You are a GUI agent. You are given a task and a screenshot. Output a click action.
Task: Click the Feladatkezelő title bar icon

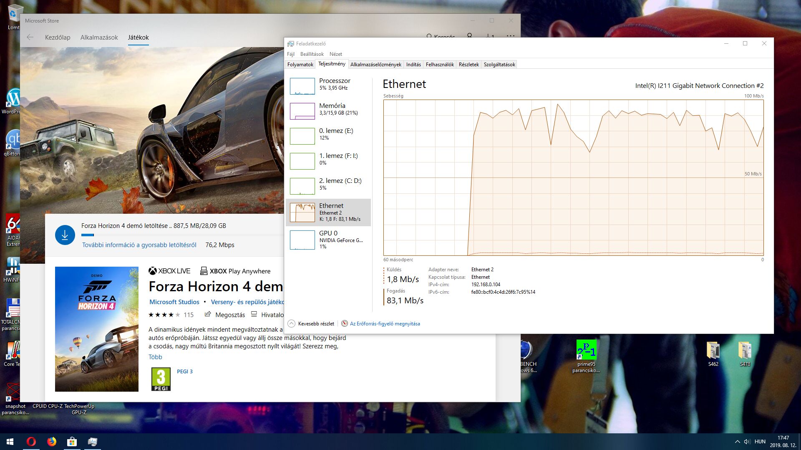291,44
